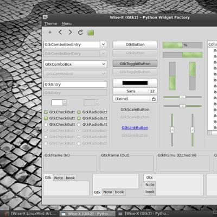Switch to Wise-X (Gtk3) taskbar window
217x217 pixels.
point(144,214)
